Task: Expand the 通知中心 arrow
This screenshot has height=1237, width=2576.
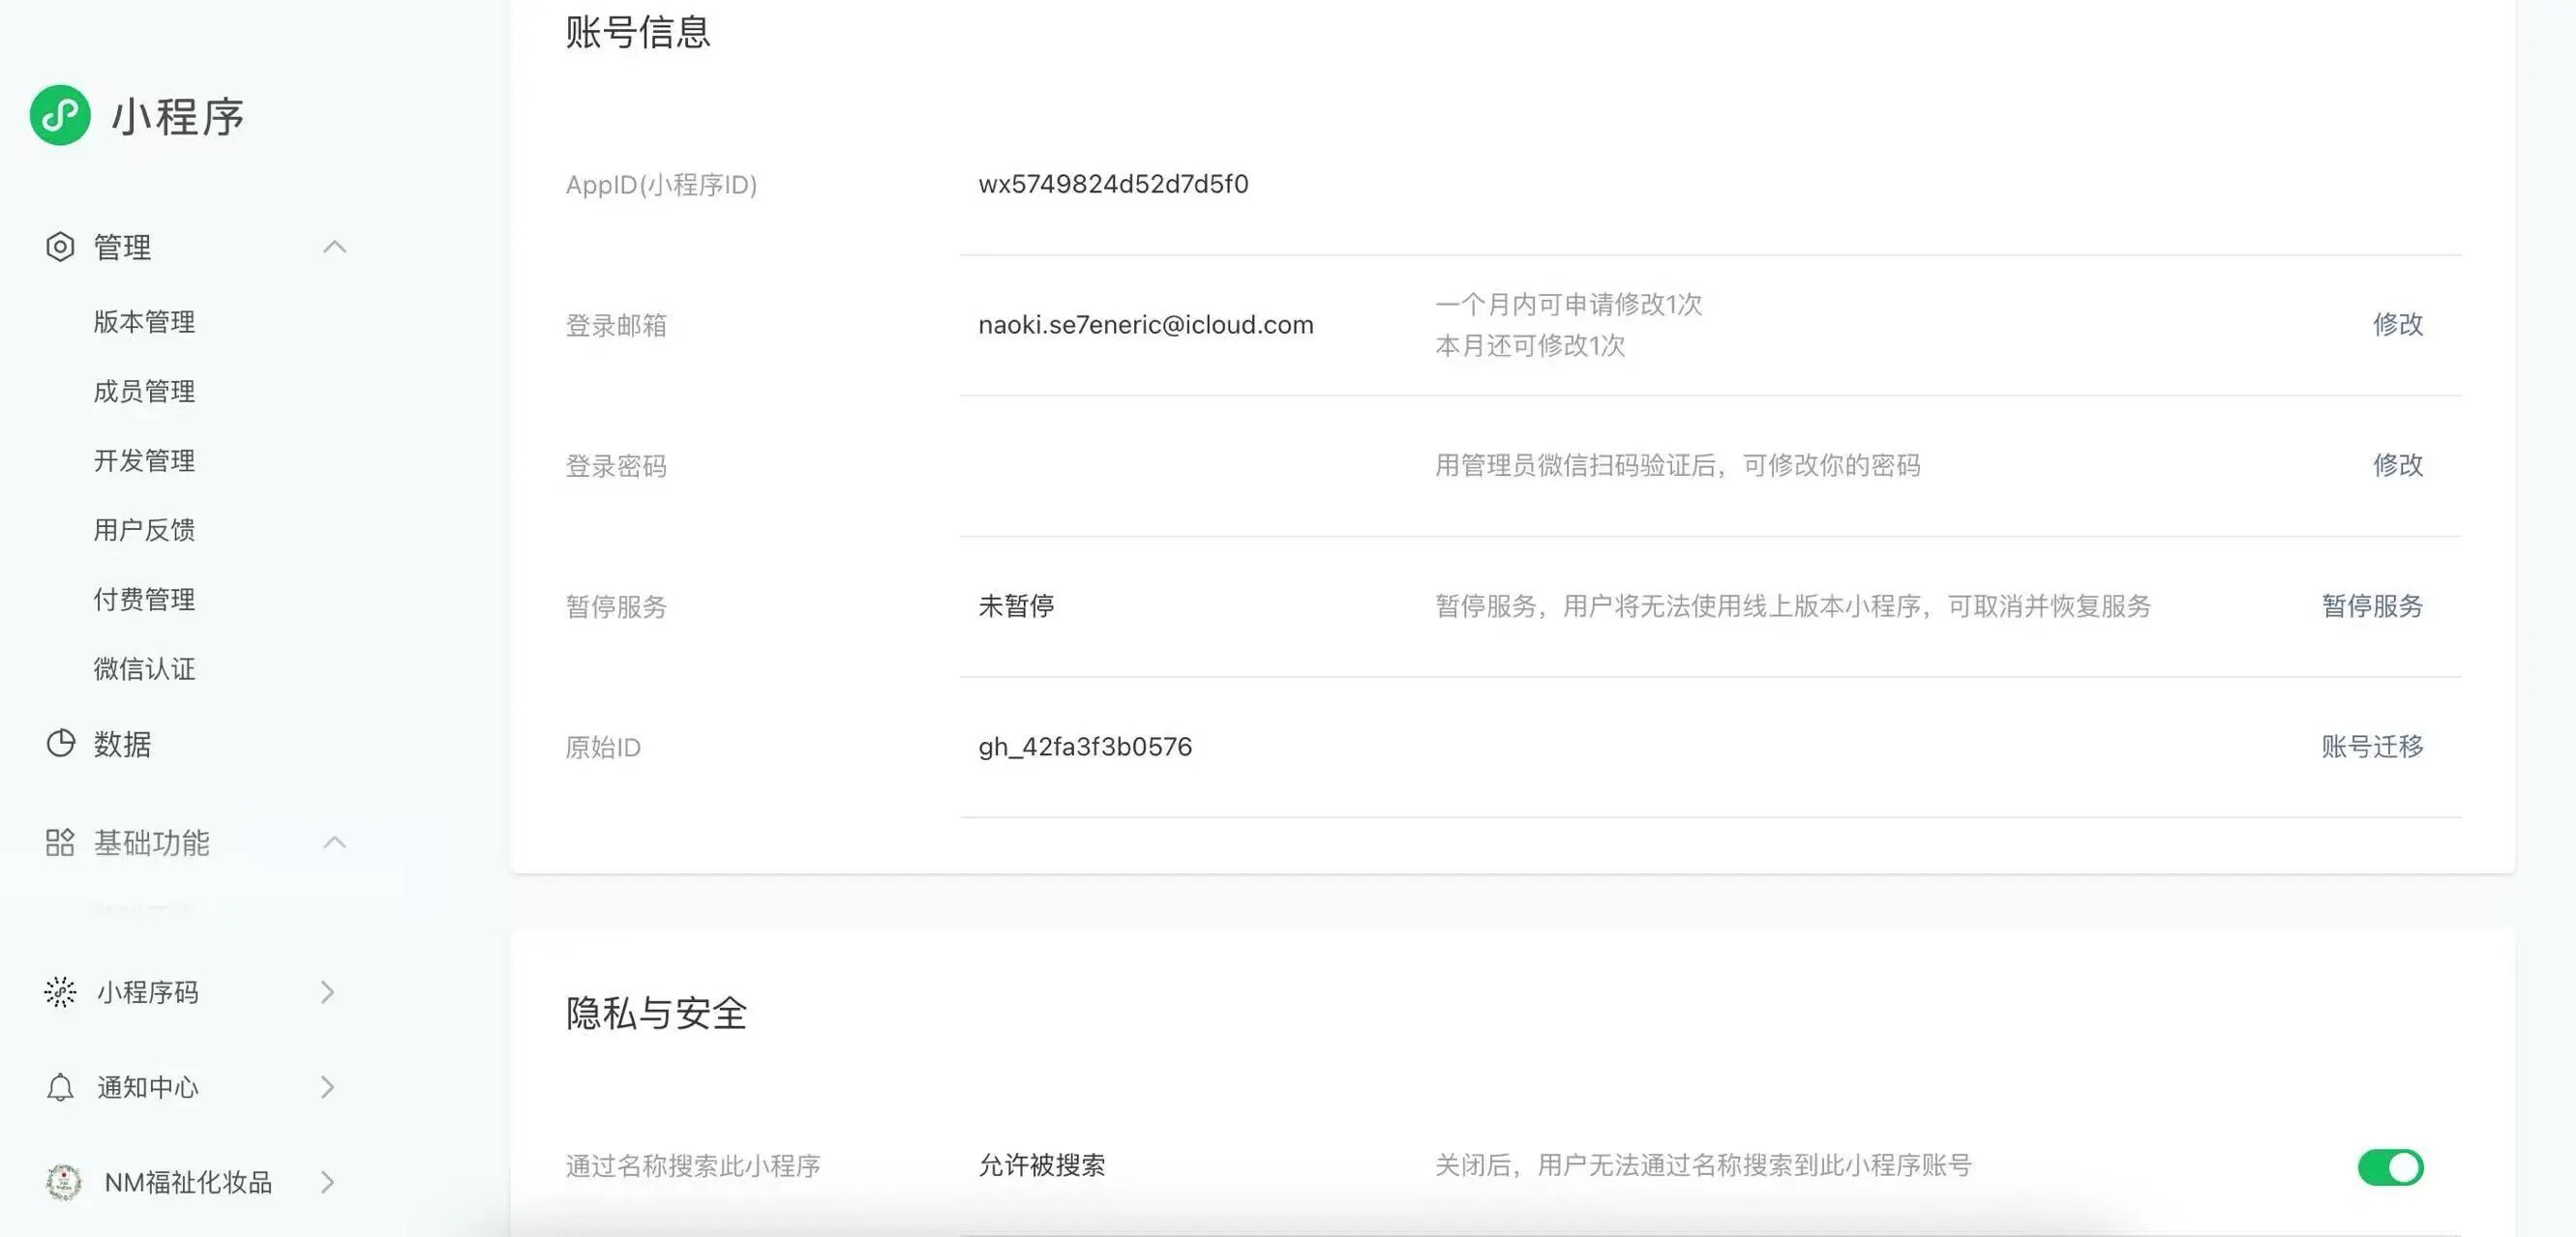Action: point(327,1087)
